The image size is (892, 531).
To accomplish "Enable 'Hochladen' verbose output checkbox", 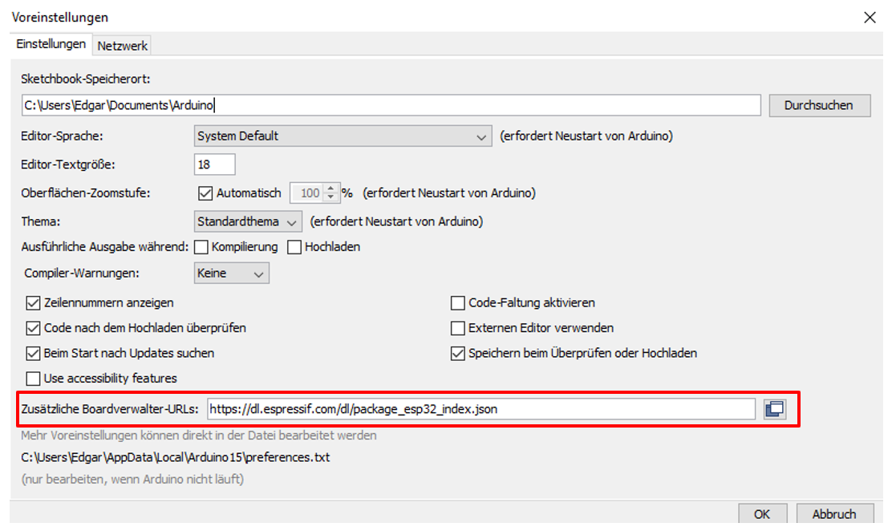I will pos(294,247).
